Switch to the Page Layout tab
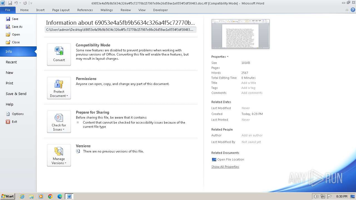 pos(61,10)
